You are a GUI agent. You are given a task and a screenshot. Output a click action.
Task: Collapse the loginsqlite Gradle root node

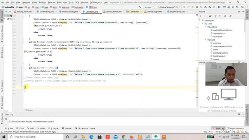point(200,20)
